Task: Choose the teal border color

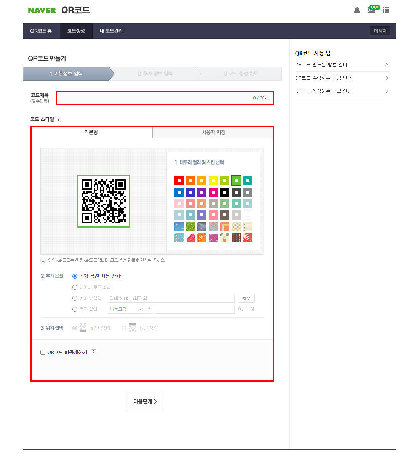Action: (248, 181)
